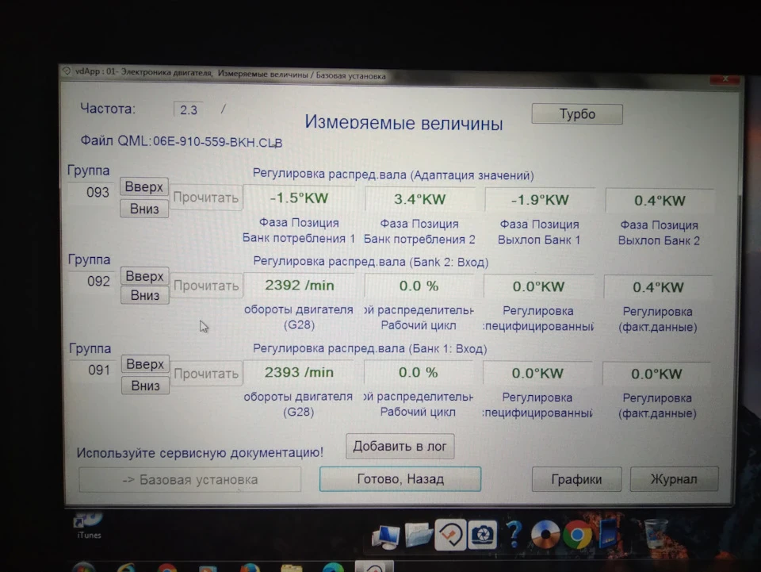The height and width of the screenshot is (572, 761).
Task: Launch Google Chrome from the dock
Action: [x=577, y=535]
